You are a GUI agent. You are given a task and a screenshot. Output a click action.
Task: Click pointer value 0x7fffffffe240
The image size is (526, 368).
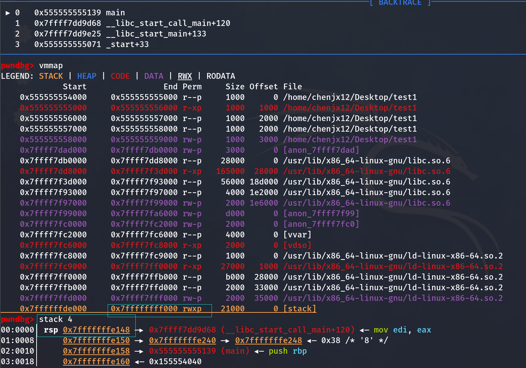pos(183,340)
